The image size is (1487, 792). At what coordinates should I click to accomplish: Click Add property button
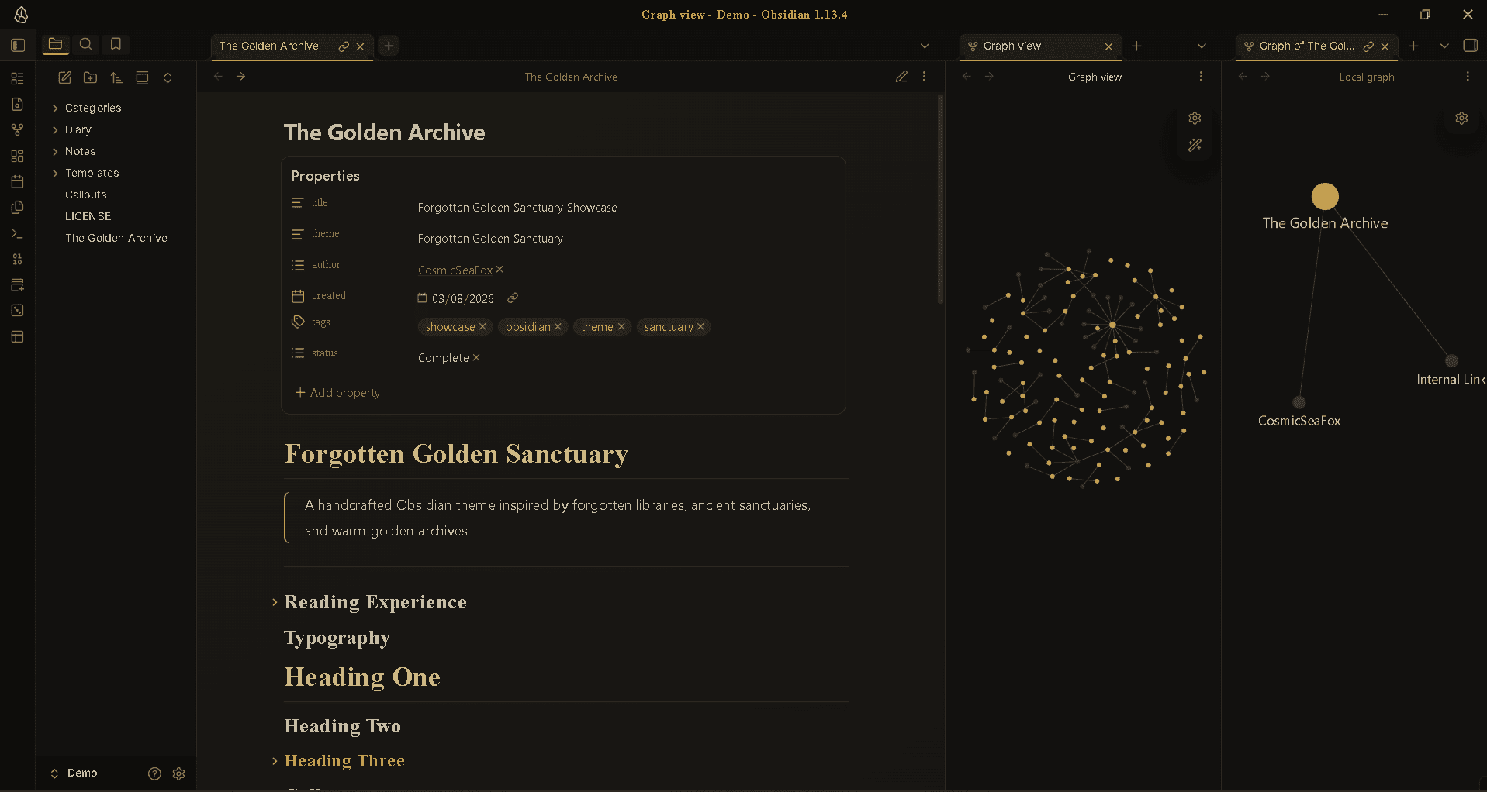click(x=337, y=393)
